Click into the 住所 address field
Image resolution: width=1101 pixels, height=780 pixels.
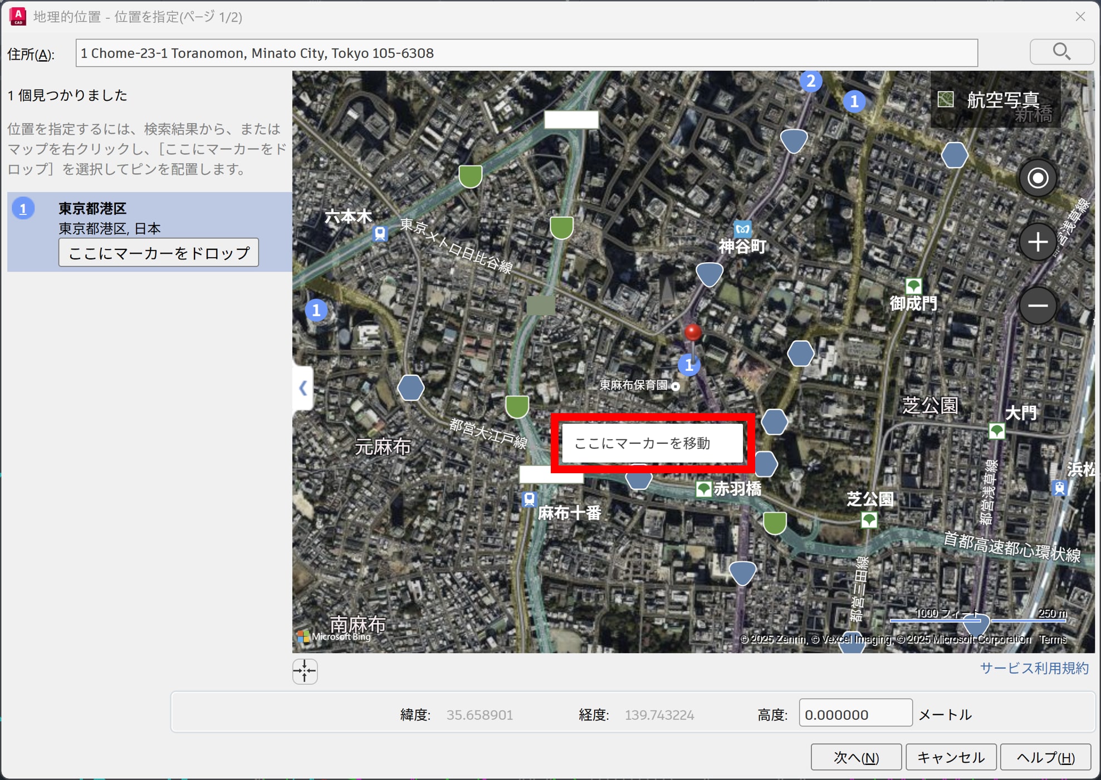(526, 53)
